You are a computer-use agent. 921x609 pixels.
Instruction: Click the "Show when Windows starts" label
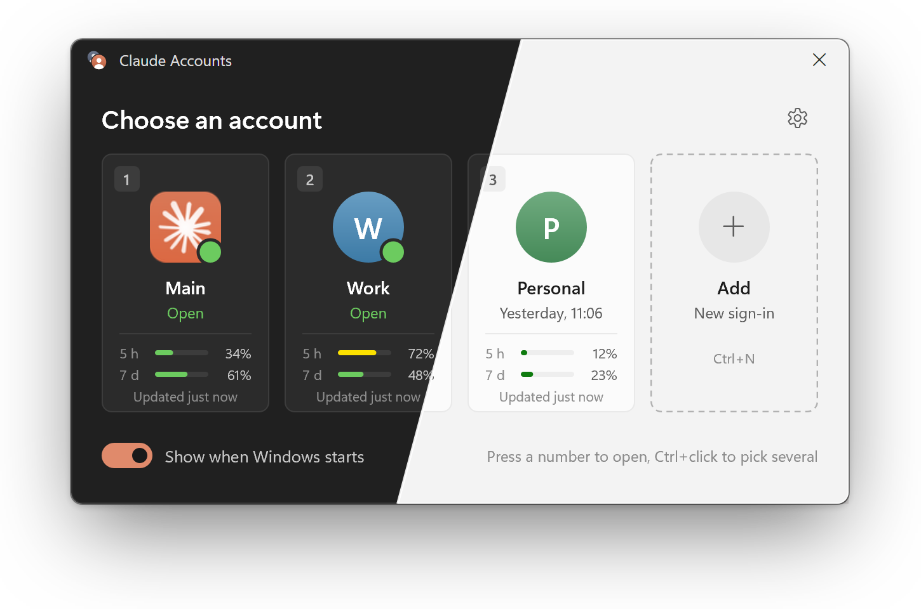click(265, 457)
